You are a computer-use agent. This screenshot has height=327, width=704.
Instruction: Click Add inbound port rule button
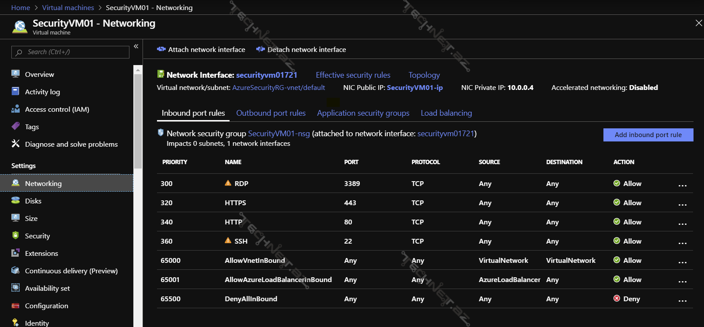pos(648,135)
